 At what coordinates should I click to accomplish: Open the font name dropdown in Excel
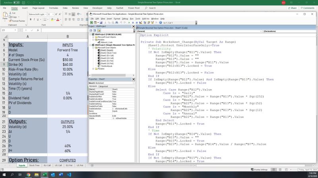tap(46, 14)
